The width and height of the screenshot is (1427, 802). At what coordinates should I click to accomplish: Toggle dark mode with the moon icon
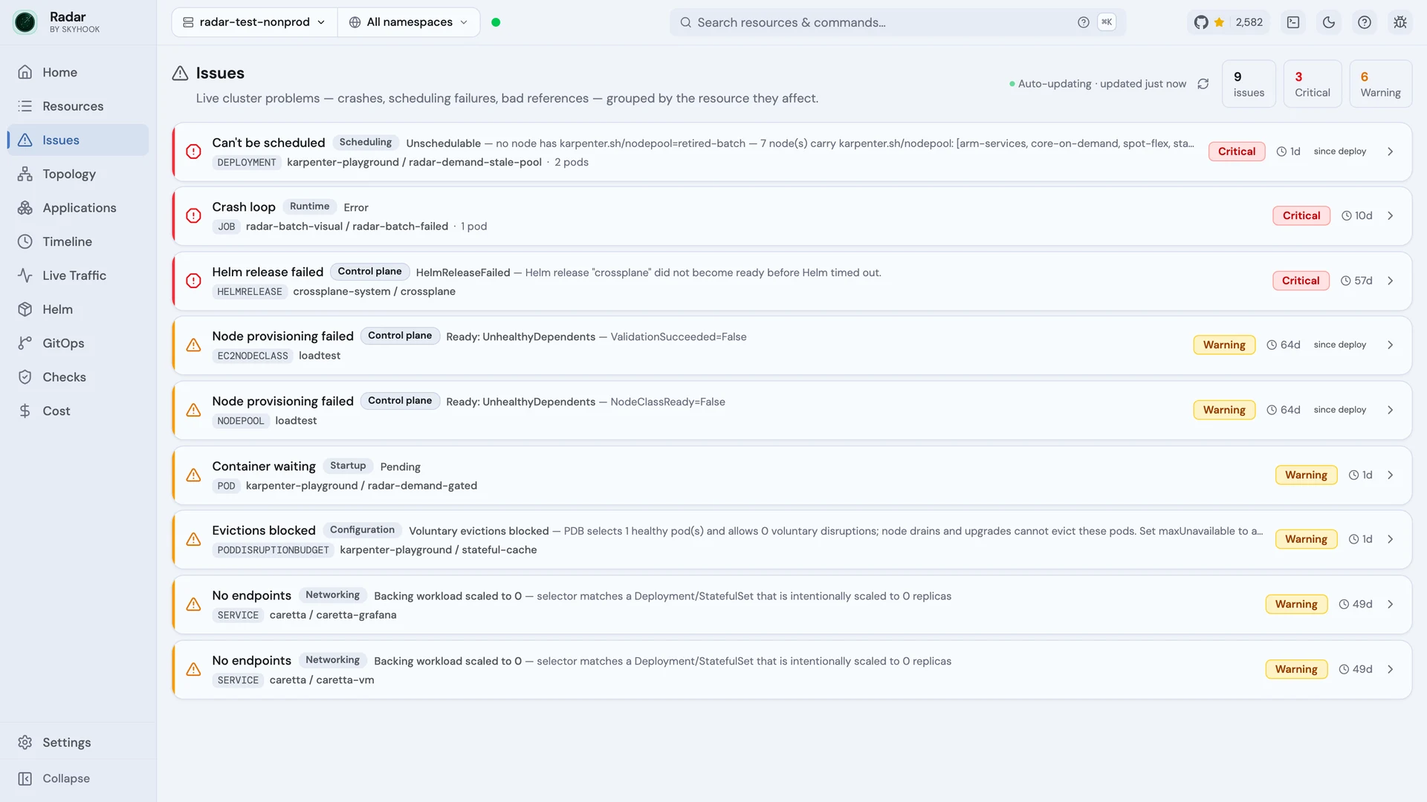[x=1329, y=22]
